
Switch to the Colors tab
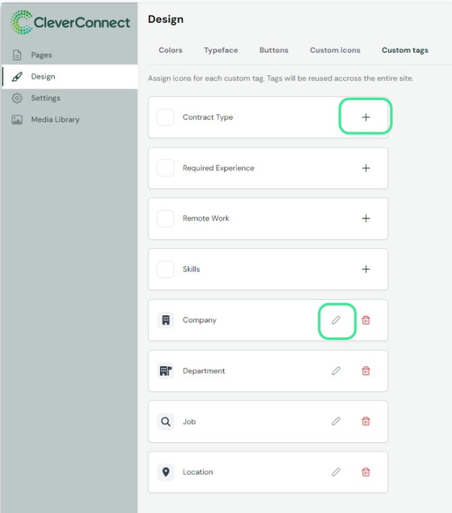pyautogui.click(x=171, y=50)
